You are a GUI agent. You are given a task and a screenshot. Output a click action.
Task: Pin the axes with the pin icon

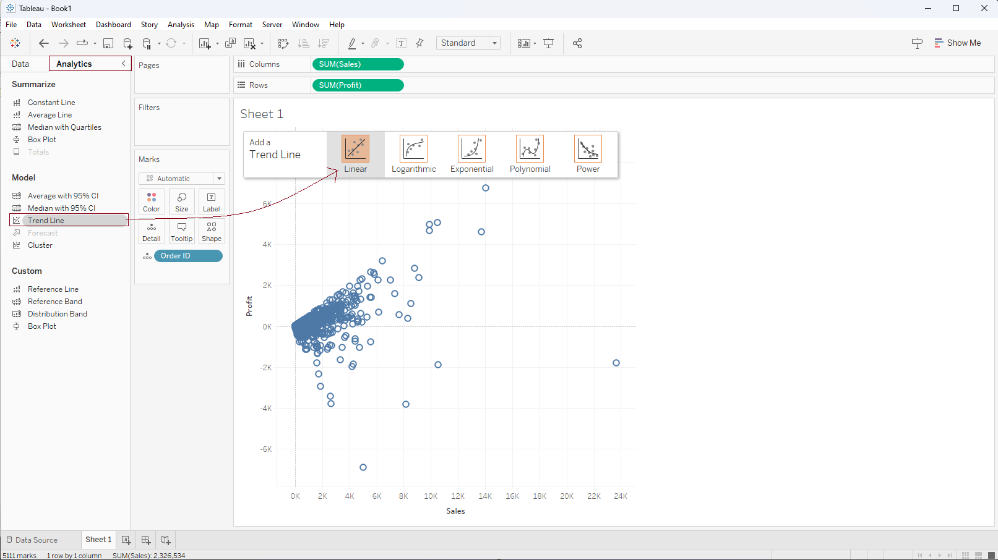coord(420,43)
